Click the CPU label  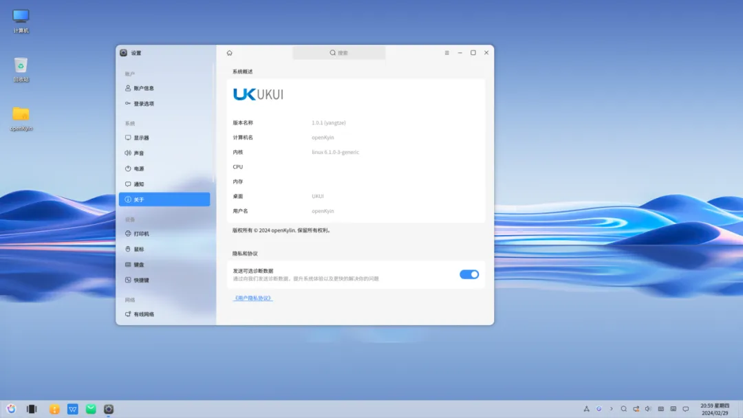(x=238, y=167)
